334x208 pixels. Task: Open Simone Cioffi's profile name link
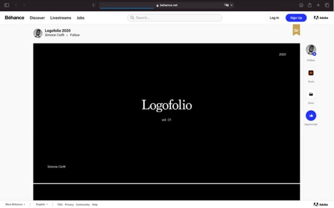point(55,35)
